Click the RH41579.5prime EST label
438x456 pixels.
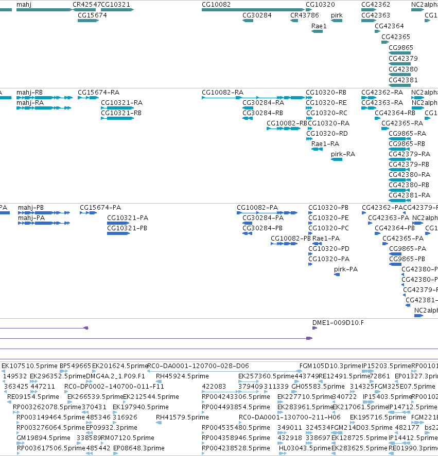182,417
